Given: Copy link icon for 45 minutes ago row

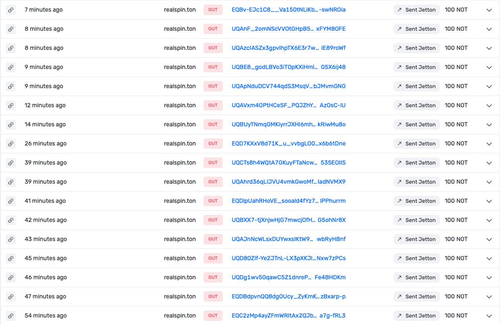Looking at the screenshot, I should [11, 258].
